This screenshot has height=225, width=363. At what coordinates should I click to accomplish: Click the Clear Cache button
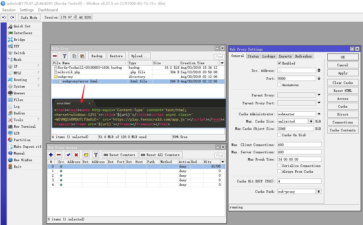pyautogui.click(x=343, y=83)
